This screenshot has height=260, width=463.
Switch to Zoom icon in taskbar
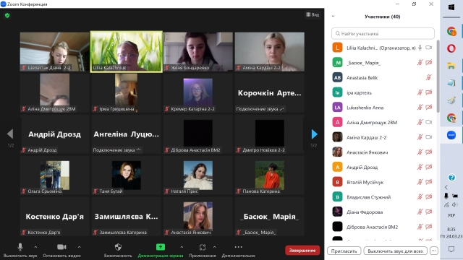click(451, 135)
